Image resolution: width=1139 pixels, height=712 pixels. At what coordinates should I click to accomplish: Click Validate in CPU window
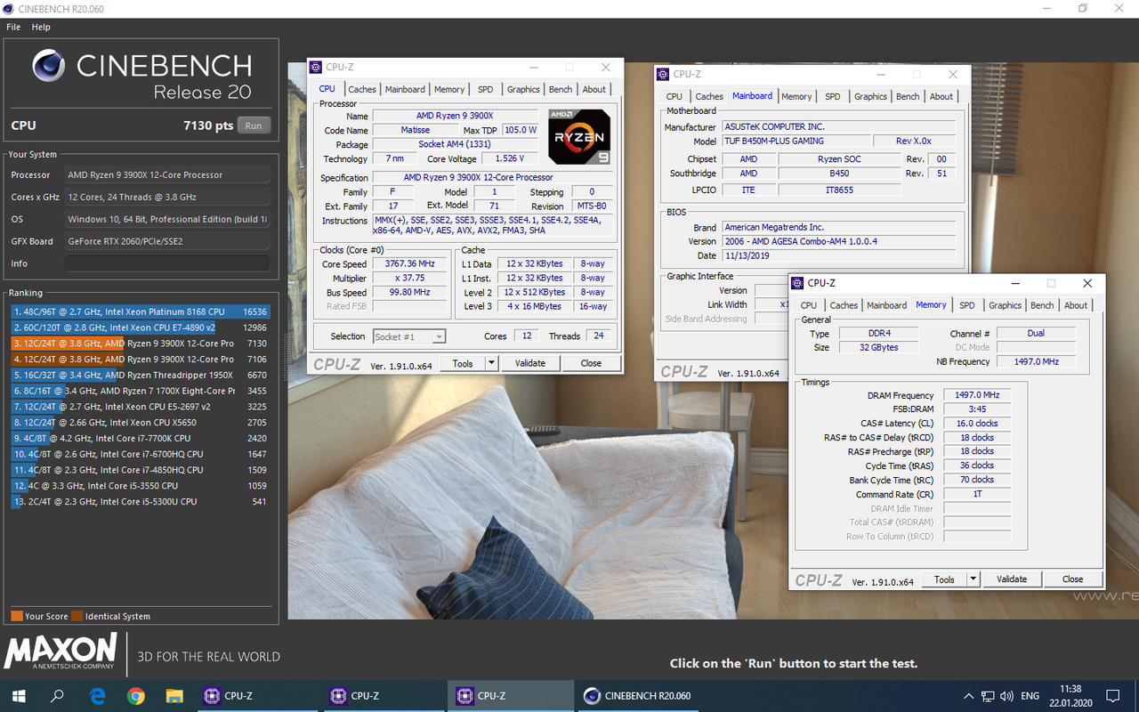(530, 363)
